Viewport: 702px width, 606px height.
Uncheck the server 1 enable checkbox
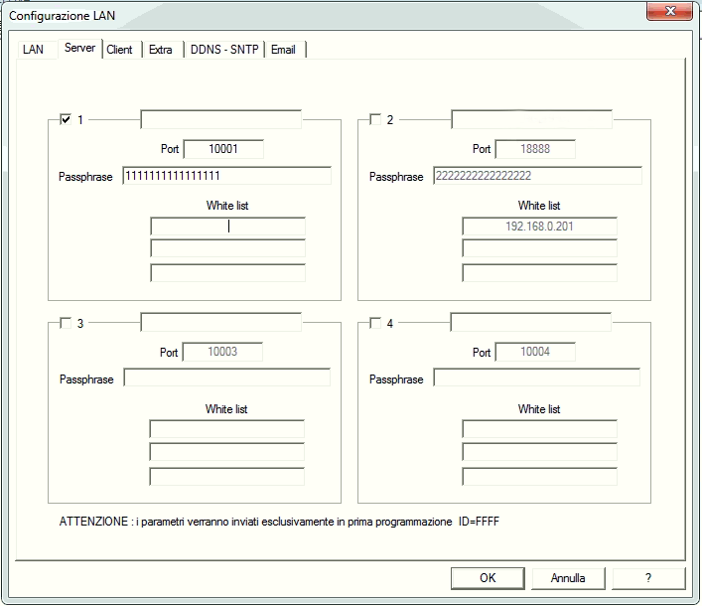click(x=67, y=120)
